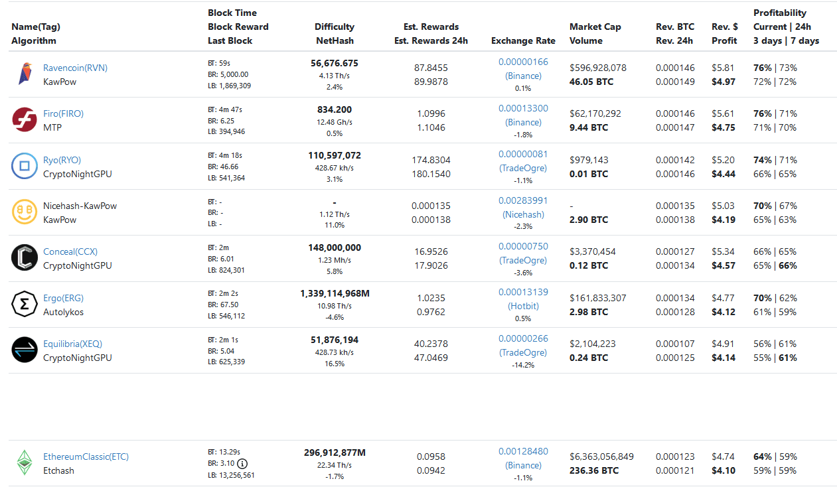Go to the Ryo(RYO) details link
This screenshot has height=487, width=837.
(62, 160)
